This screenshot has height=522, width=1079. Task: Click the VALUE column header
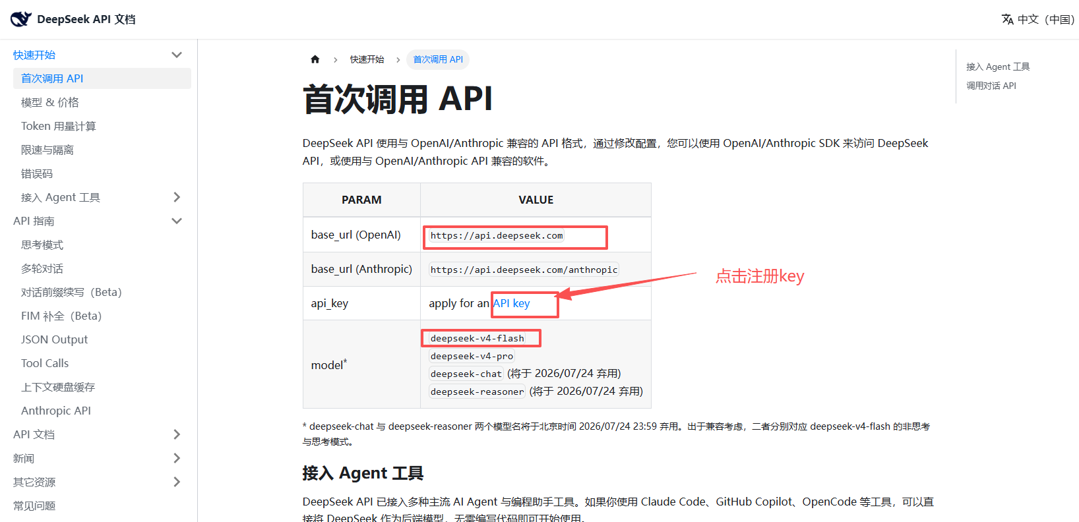coord(536,200)
